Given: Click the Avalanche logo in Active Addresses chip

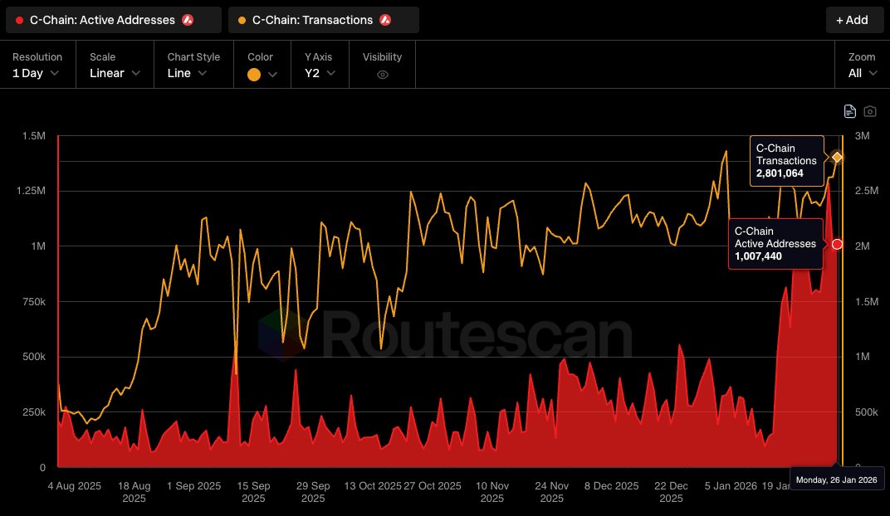Looking at the screenshot, I should 188,20.
